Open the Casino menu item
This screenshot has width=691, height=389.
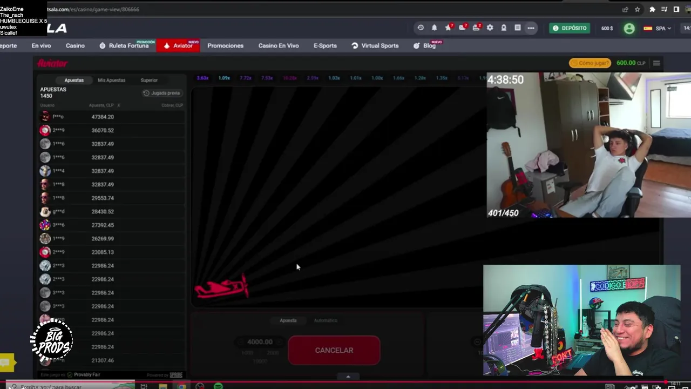75,45
